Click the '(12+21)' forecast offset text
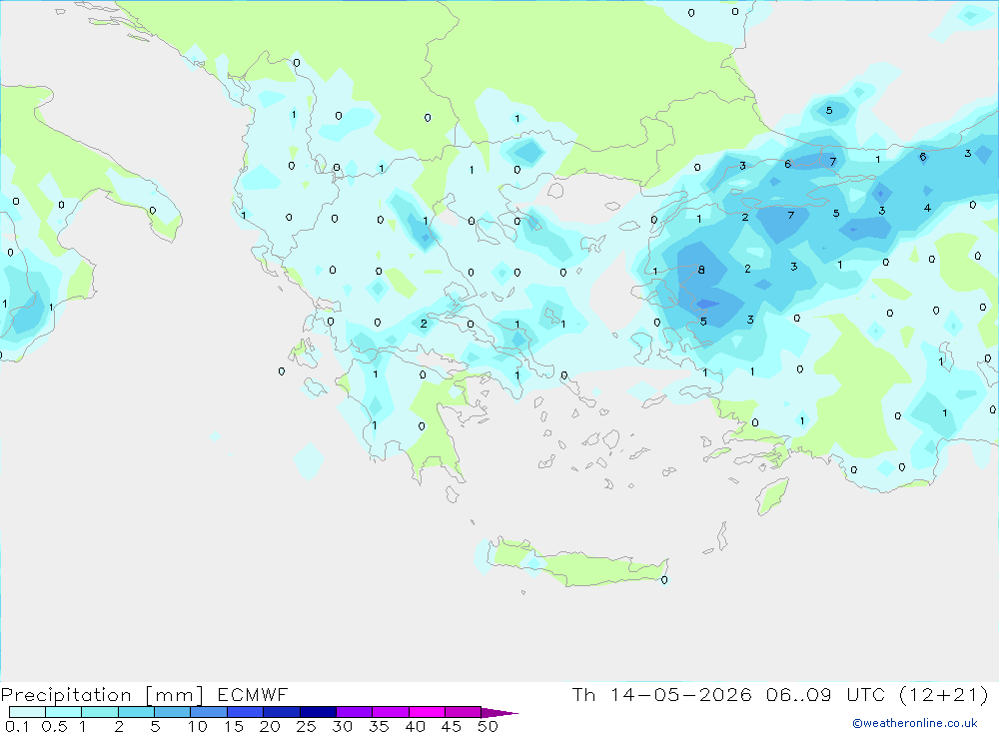The width and height of the screenshot is (999, 732). [943, 695]
